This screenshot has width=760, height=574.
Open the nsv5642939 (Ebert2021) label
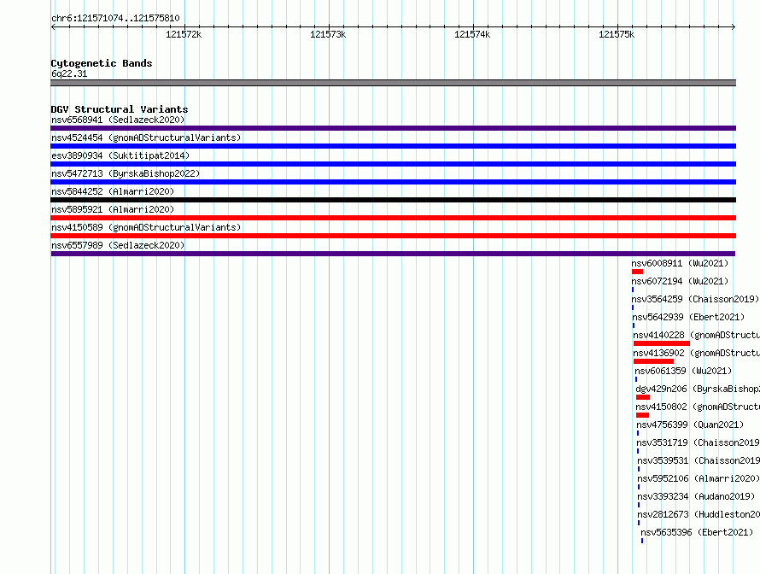tap(688, 317)
